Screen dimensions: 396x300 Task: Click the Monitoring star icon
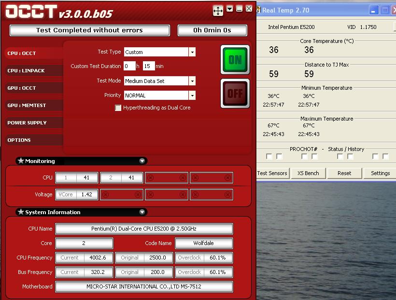(x=21, y=161)
